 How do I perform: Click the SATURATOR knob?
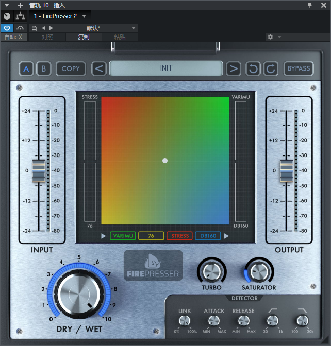click(259, 271)
